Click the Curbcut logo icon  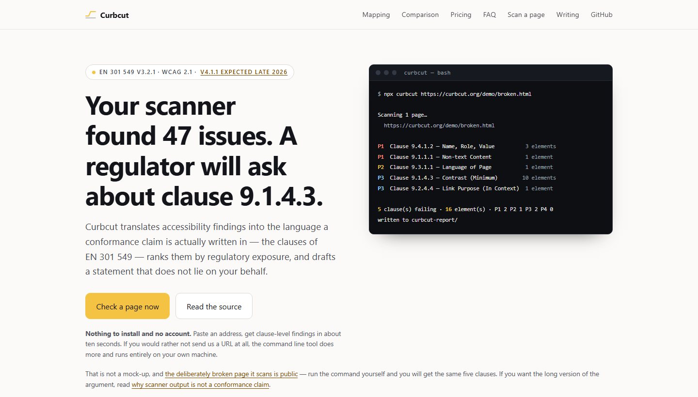91,15
